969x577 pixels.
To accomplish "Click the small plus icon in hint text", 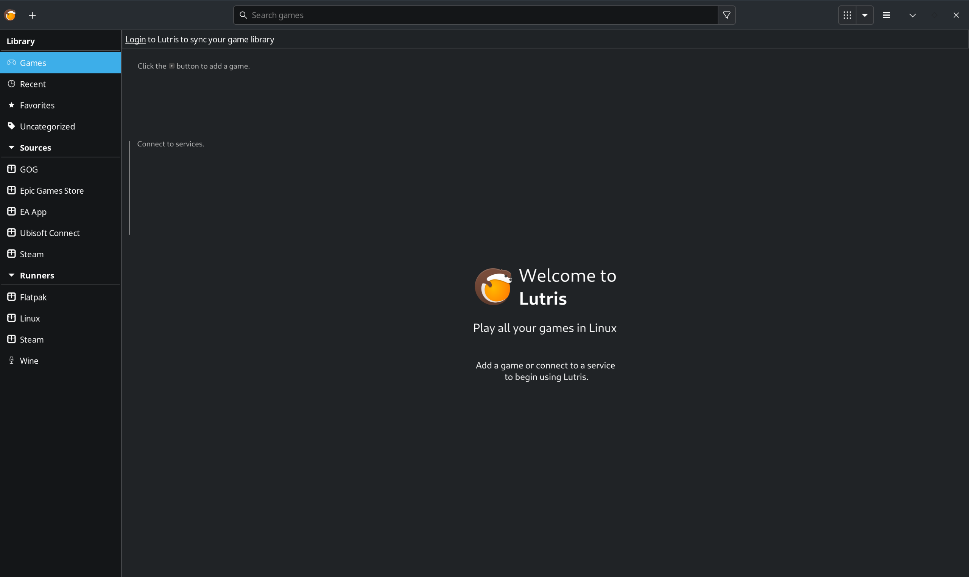I will (171, 66).
